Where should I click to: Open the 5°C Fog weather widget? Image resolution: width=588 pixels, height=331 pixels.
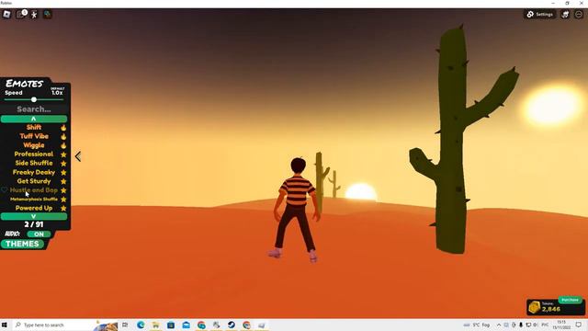478,325
